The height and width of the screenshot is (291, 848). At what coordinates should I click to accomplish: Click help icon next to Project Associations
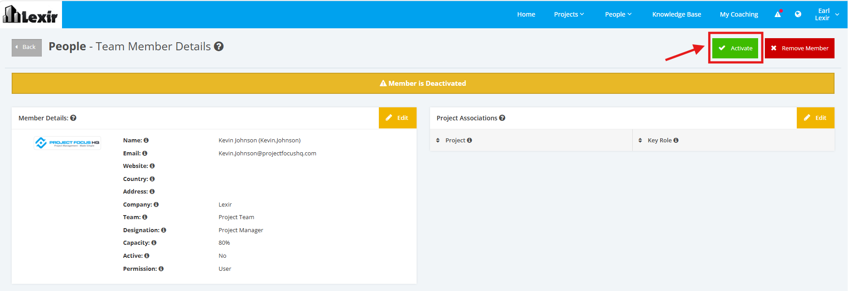coord(502,118)
